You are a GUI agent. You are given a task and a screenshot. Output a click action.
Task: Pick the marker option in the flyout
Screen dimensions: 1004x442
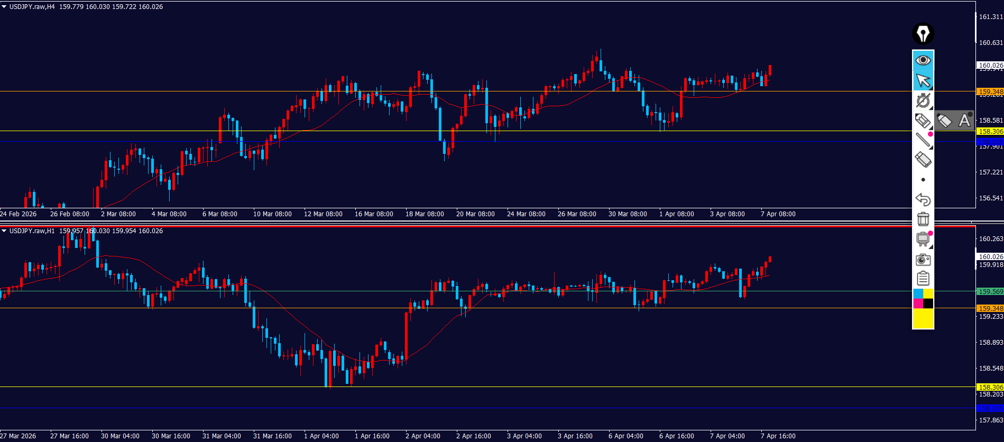click(944, 121)
